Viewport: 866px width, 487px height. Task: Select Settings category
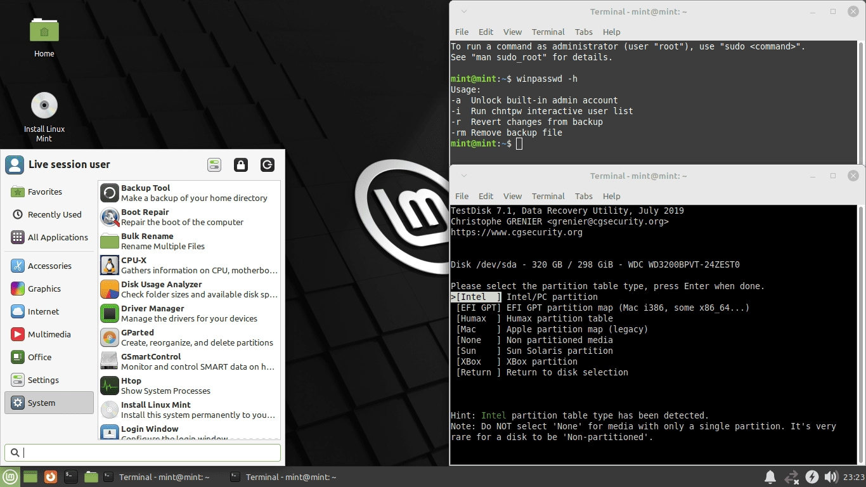[49, 380]
